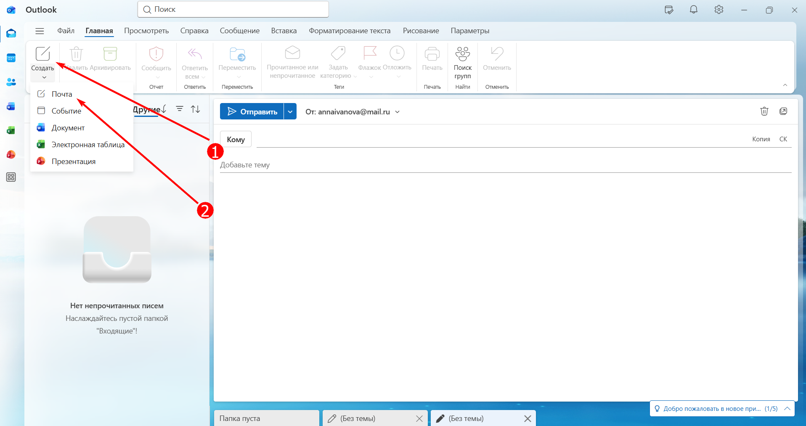
Task: Launch Word from the left sidebar
Action: [11, 106]
